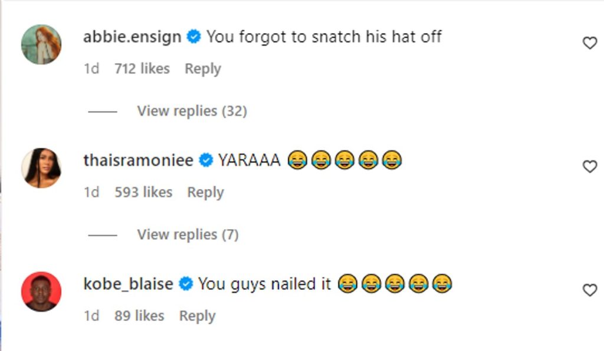This screenshot has height=351, width=604.
Task: Reply to kobe_blaise's comment
Action: [x=197, y=316]
